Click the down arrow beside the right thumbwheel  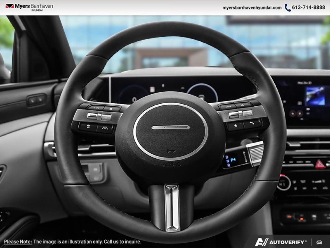pyautogui.click(x=226, y=119)
